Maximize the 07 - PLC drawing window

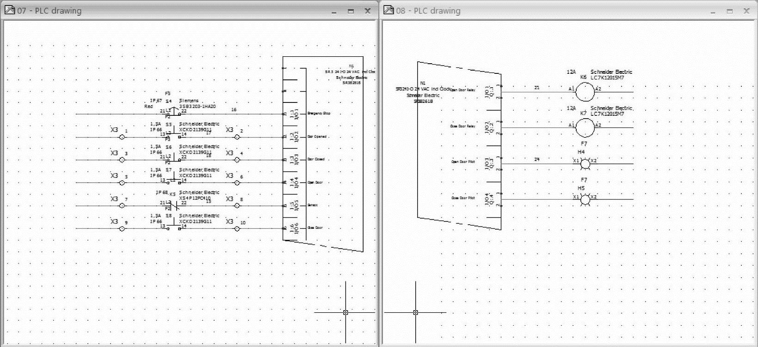coord(351,11)
